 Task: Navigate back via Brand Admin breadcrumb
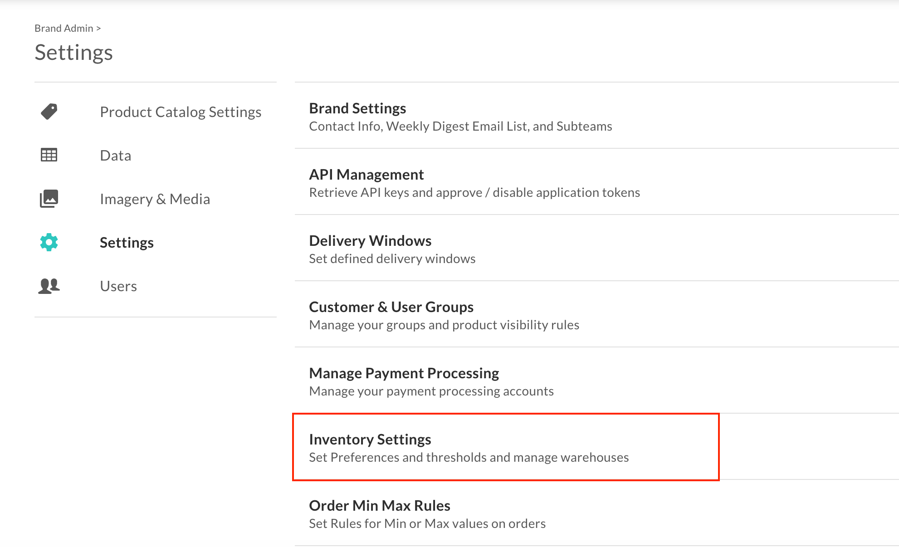(x=64, y=28)
